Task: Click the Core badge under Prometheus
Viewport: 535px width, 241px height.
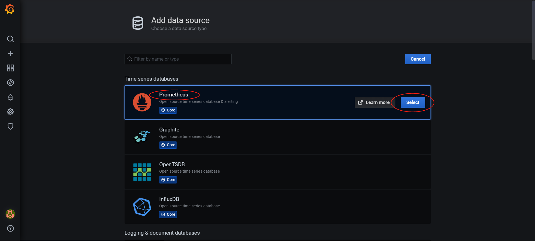Action: pyautogui.click(x=168, y=110)
